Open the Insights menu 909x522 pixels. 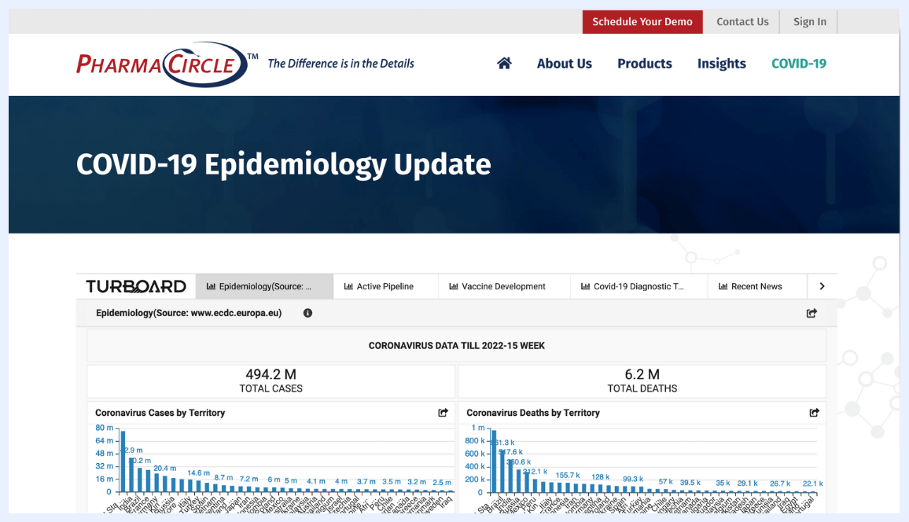click(722, 63)
